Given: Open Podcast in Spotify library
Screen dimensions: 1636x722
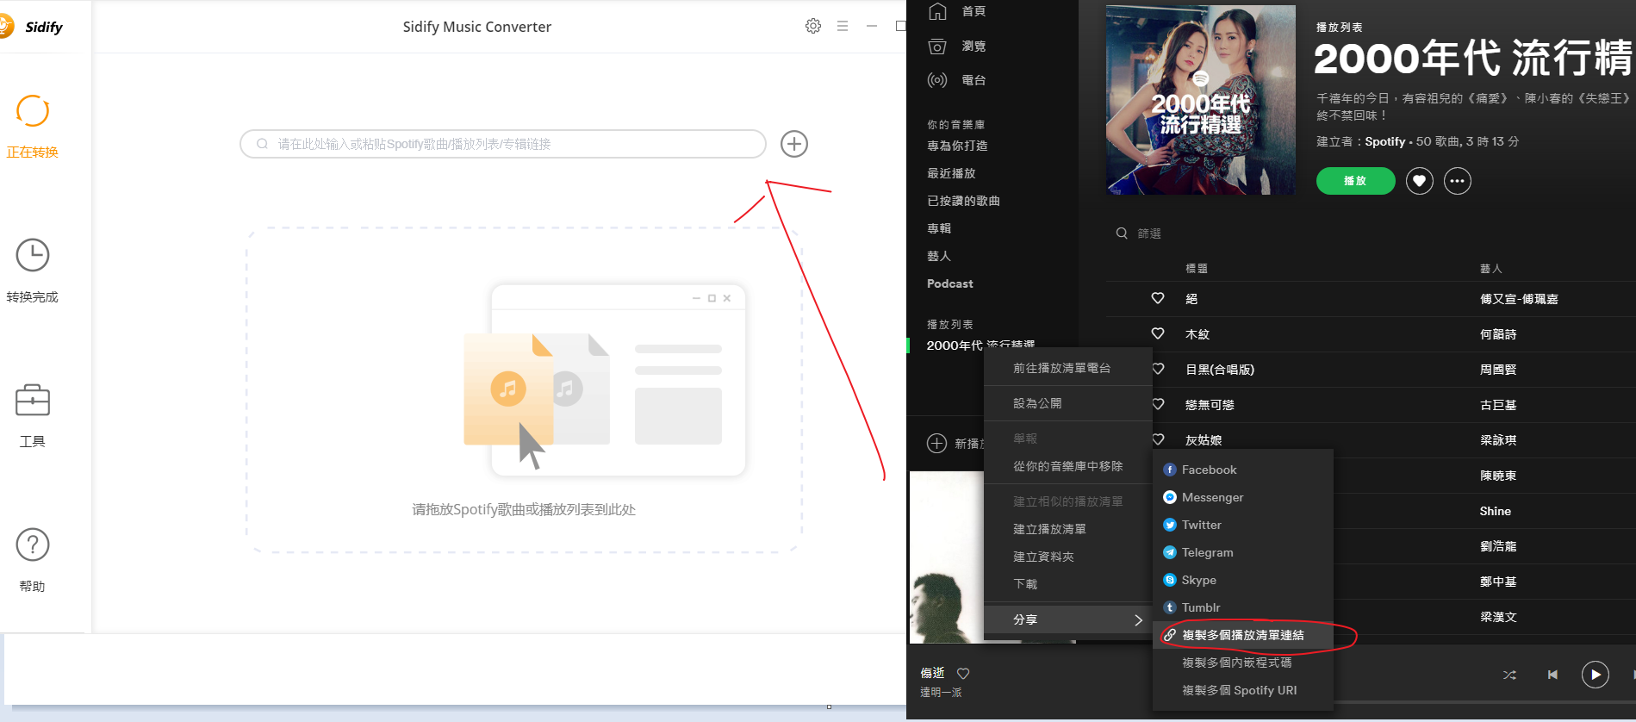Looking at the screenshot, I should pos(949,283).
